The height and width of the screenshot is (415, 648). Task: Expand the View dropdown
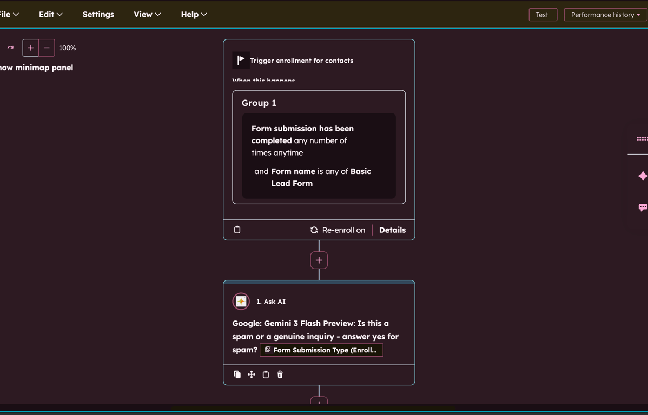tap(147, 14)
